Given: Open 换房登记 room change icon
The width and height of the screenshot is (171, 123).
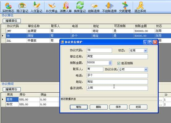Looking at the screenshot, I should 80,7.
